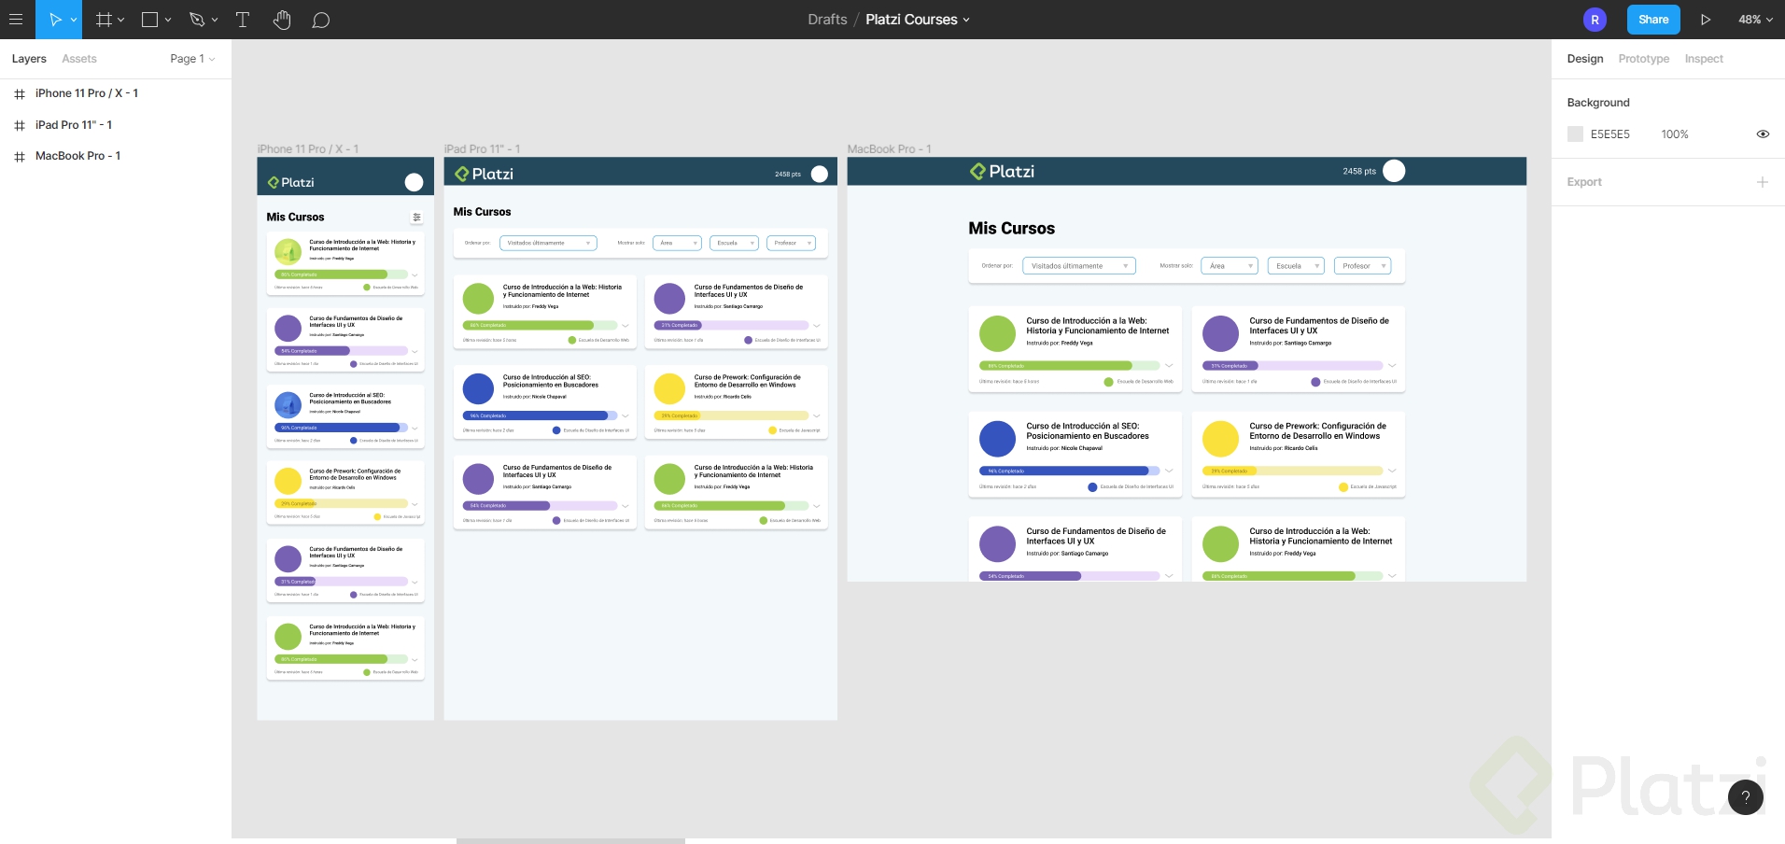The height and width of the screenshot is (844, 1785).
Task: Click the 100% background opacity field
Action: point(1675,134)
